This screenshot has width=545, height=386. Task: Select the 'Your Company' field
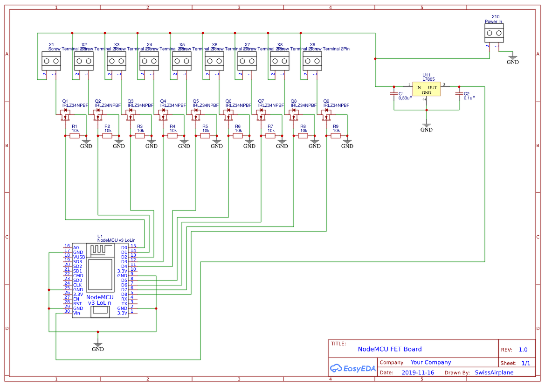coord(431,362)
